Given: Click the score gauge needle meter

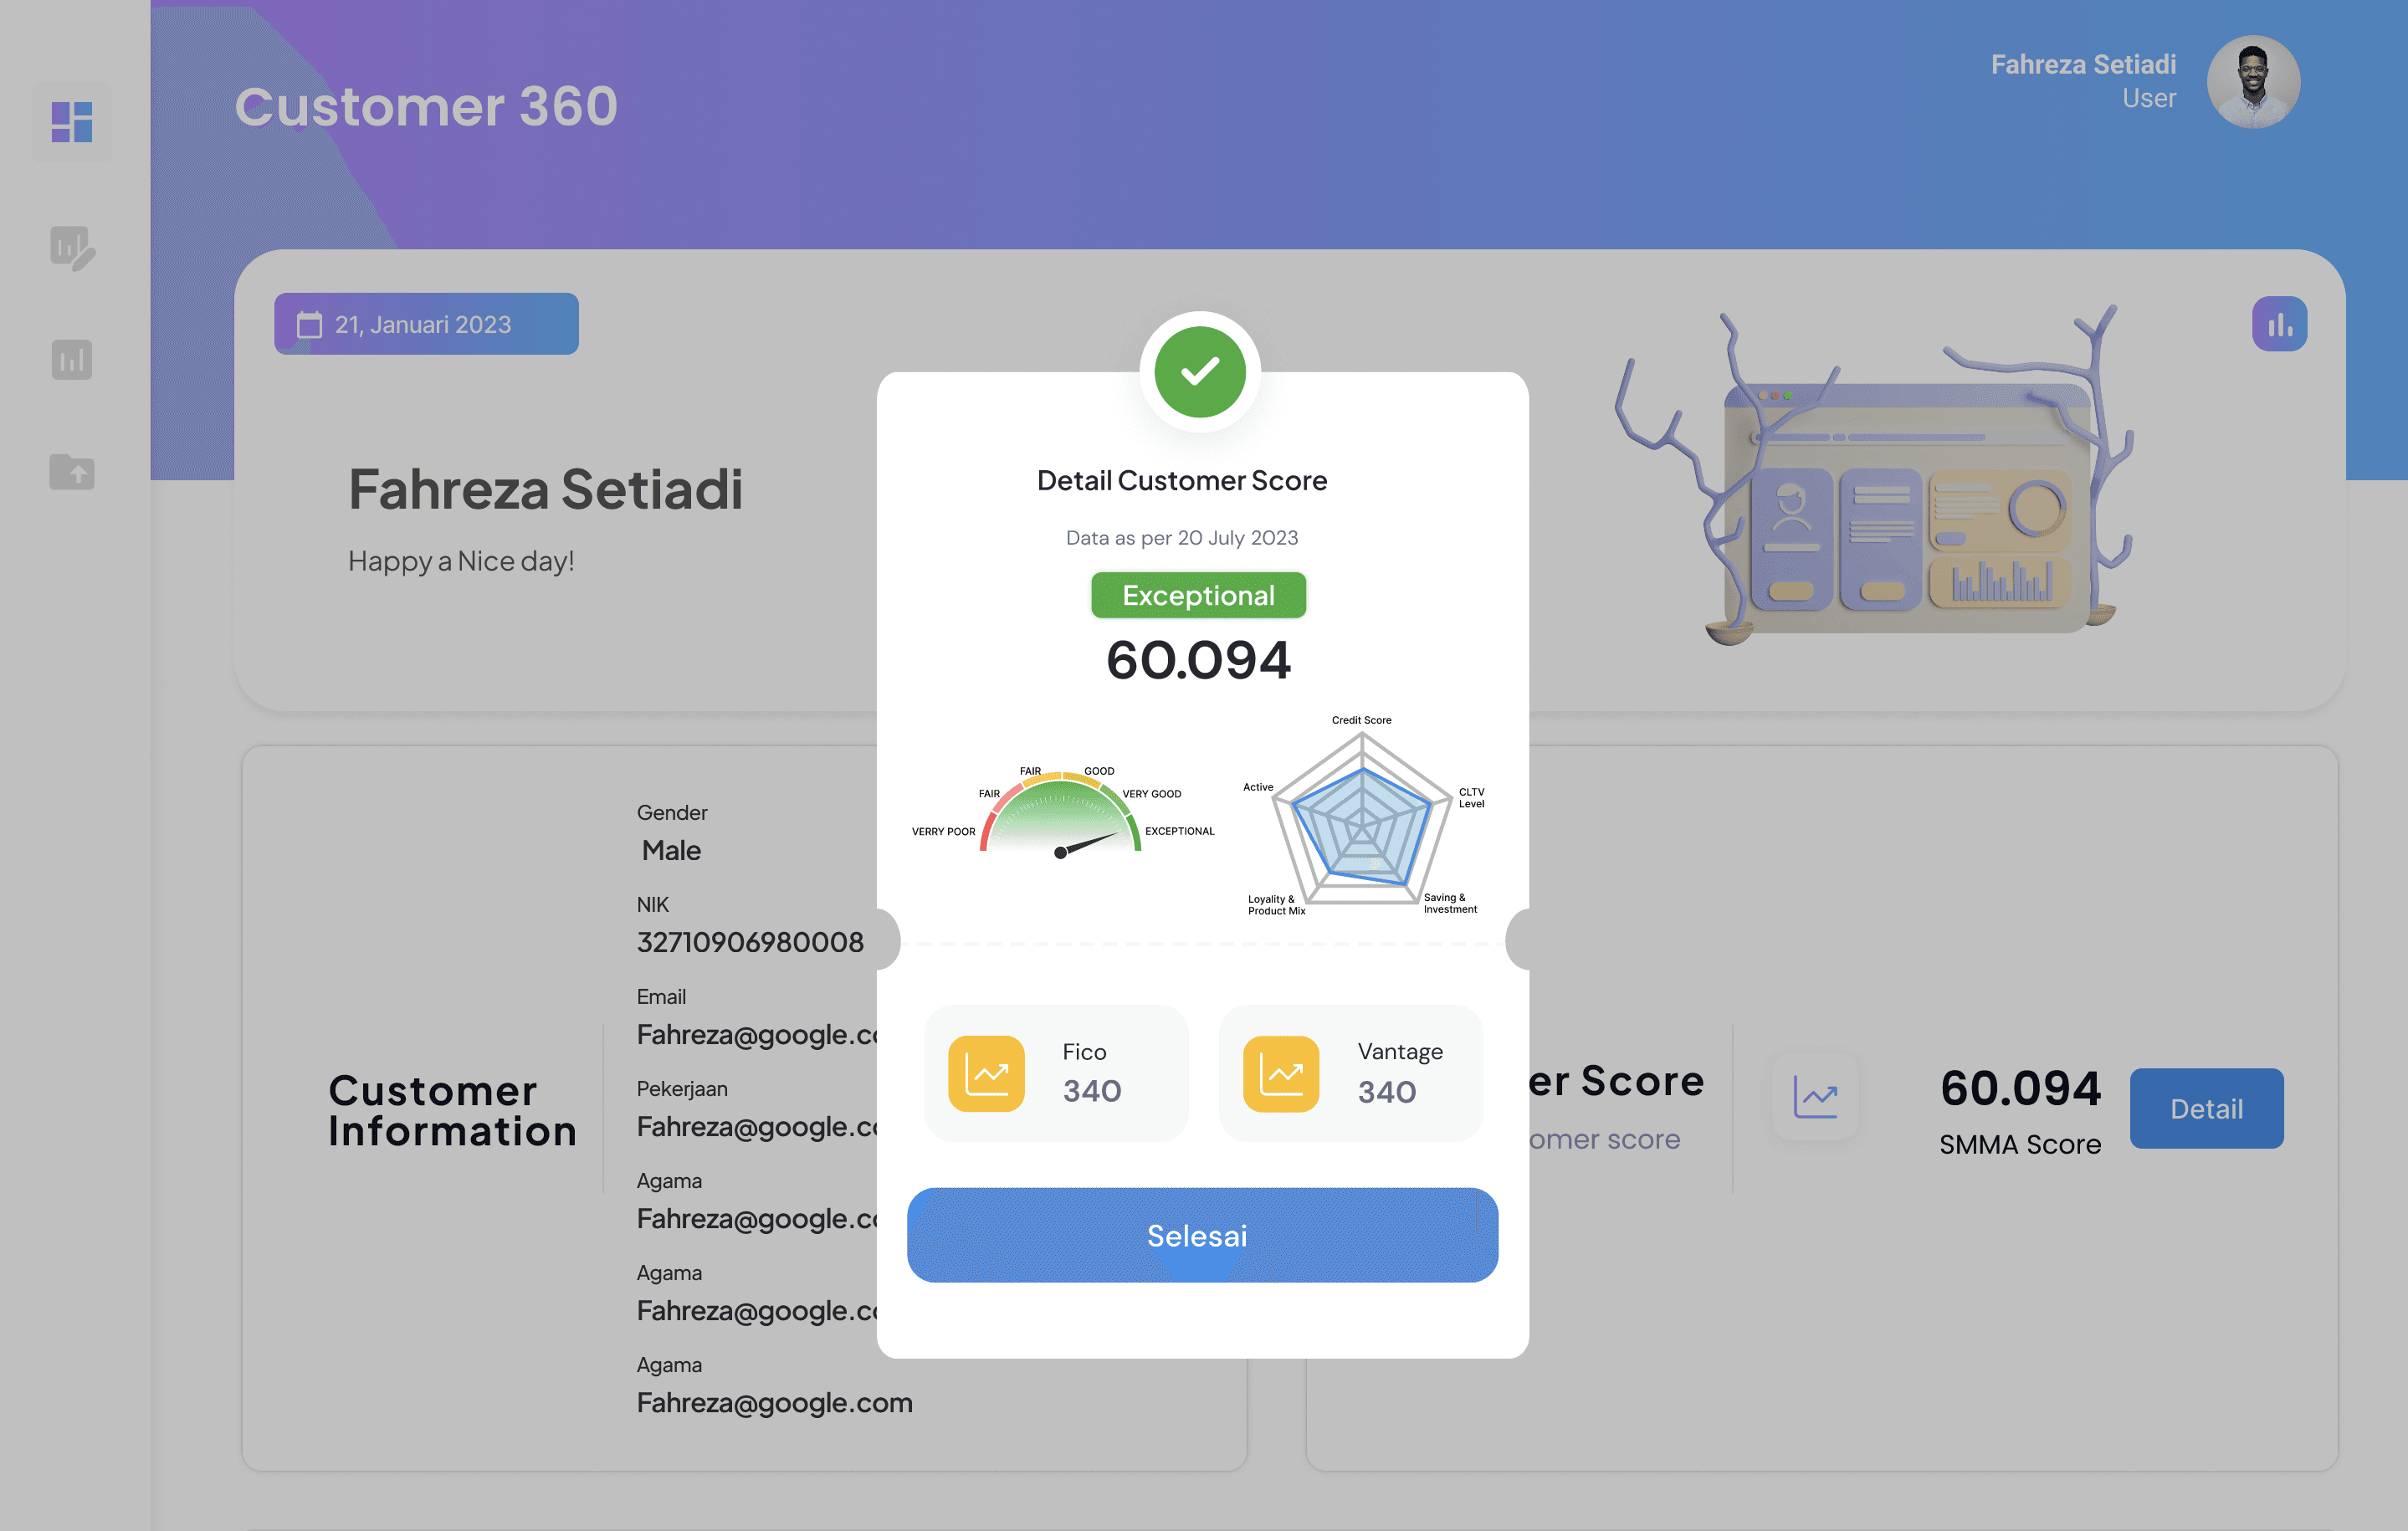Looking at the screenshot, I should (1061, 815).
